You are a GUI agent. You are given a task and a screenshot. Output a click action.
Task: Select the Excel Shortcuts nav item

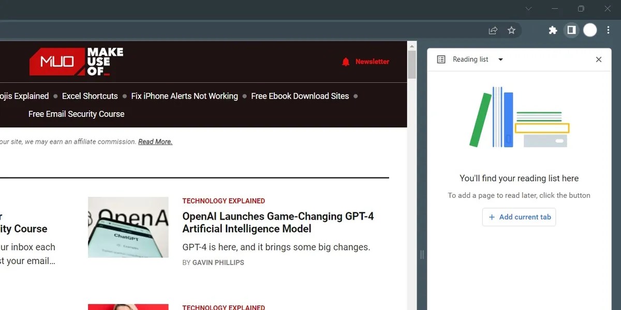[x=90, y=96]
